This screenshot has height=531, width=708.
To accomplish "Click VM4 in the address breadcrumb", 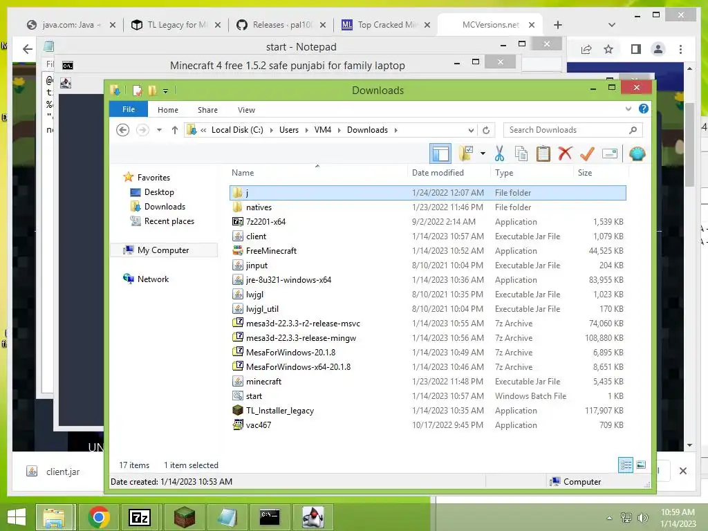I will point(323,130).
